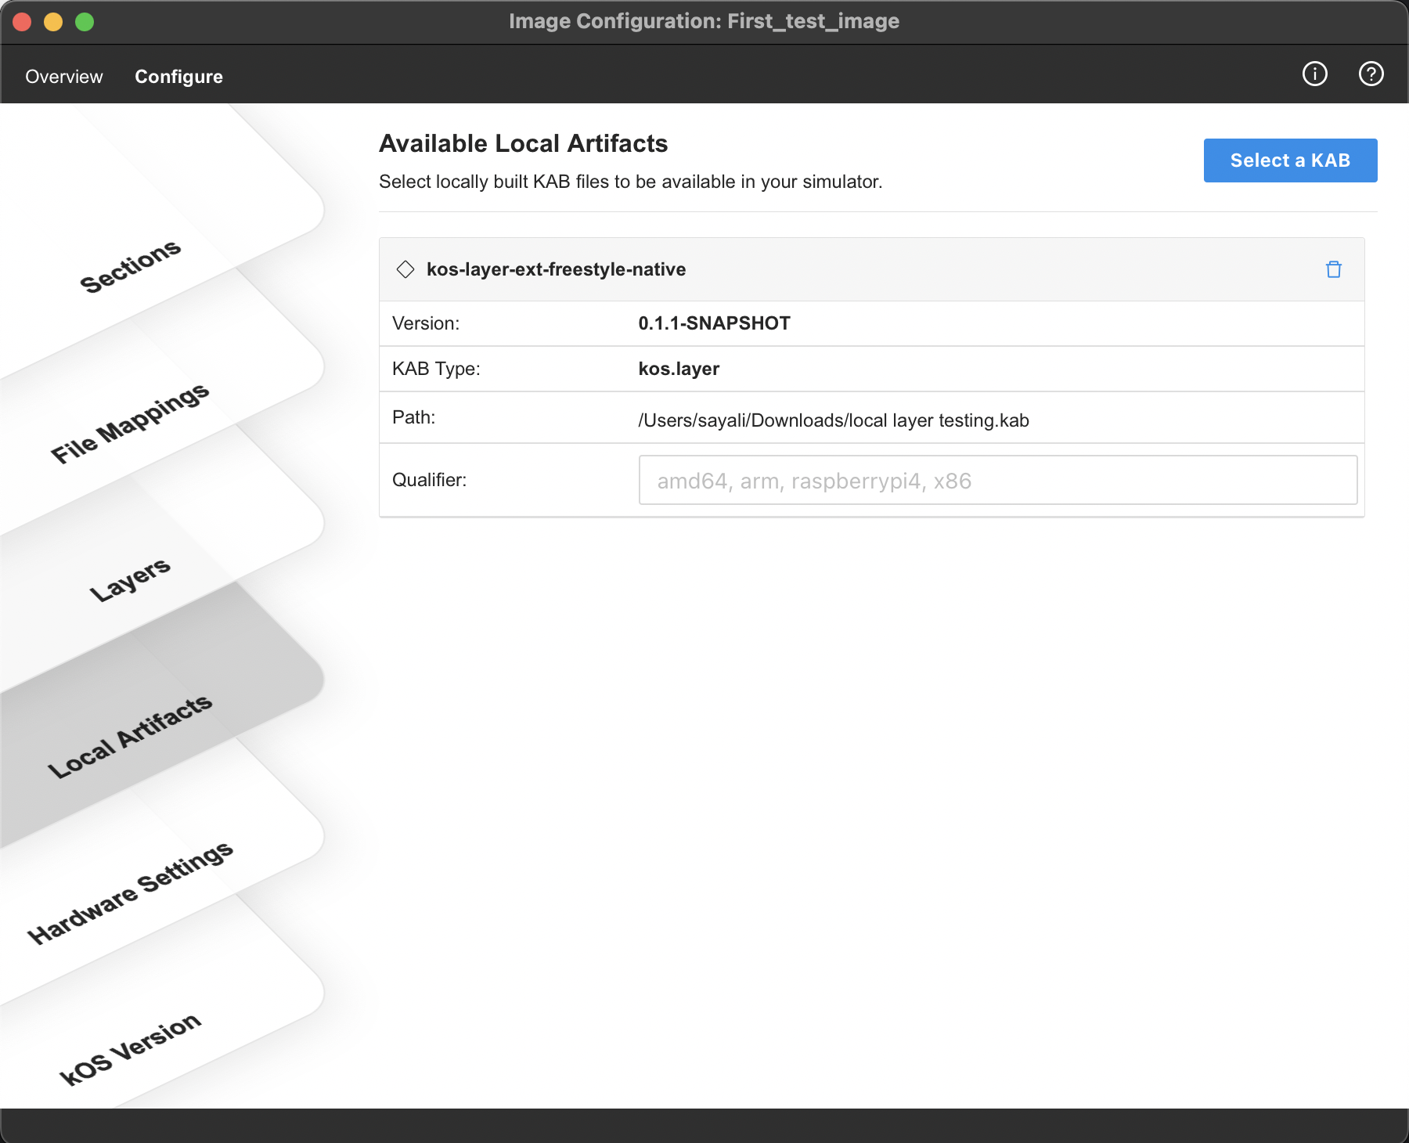The image size is (1409, 1143).
Task: Open the kOS Version card
Action: [130, 1050]
